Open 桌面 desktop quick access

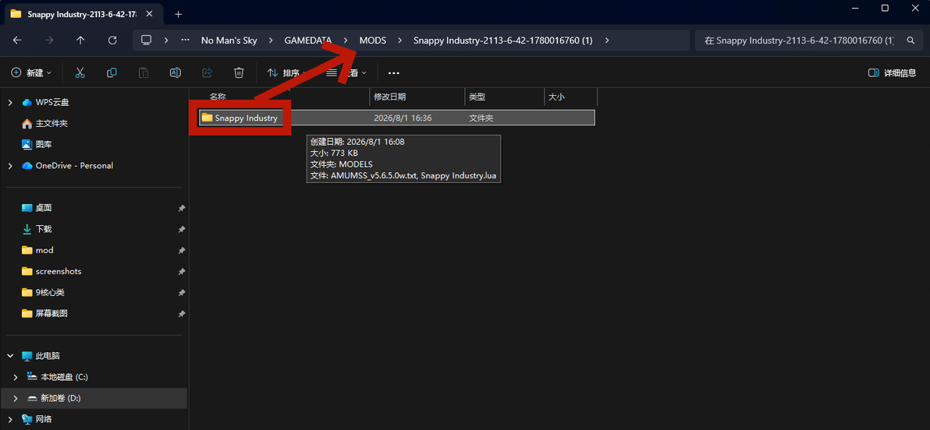37,208
